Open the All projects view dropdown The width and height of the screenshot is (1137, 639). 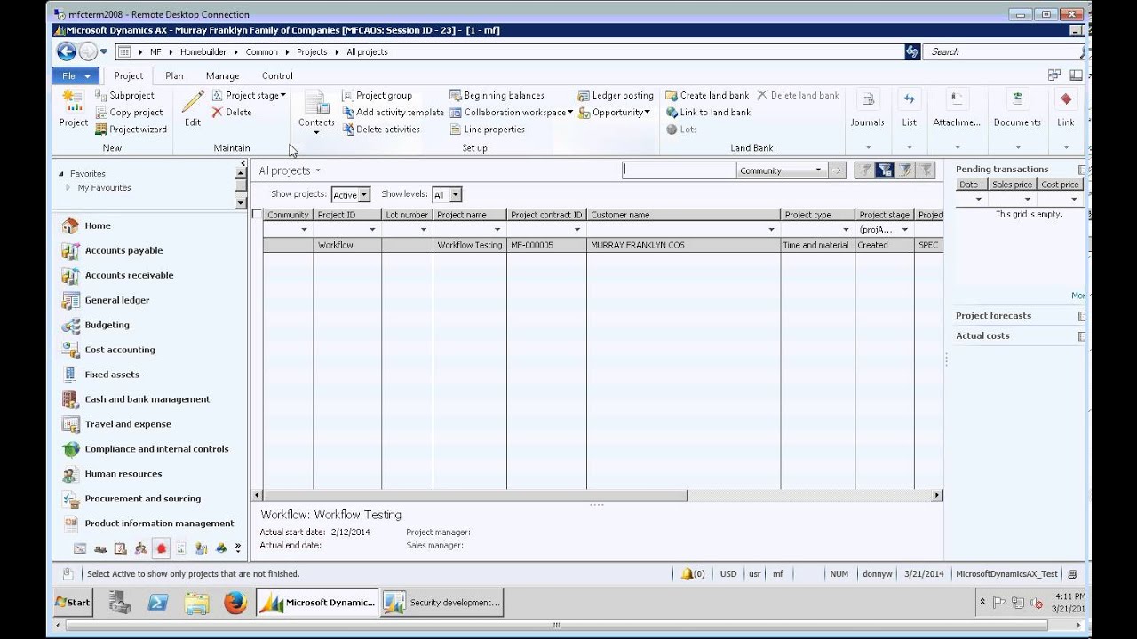tap(318, 170)
